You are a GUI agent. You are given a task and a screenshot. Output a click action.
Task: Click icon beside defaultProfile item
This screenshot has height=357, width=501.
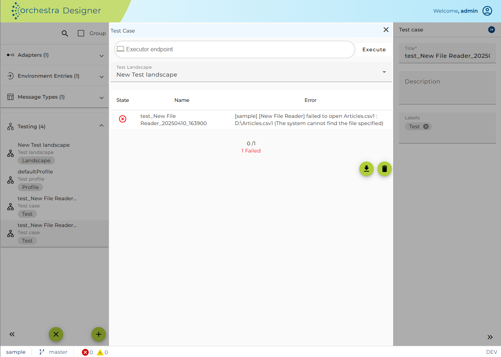click(10, 180)
